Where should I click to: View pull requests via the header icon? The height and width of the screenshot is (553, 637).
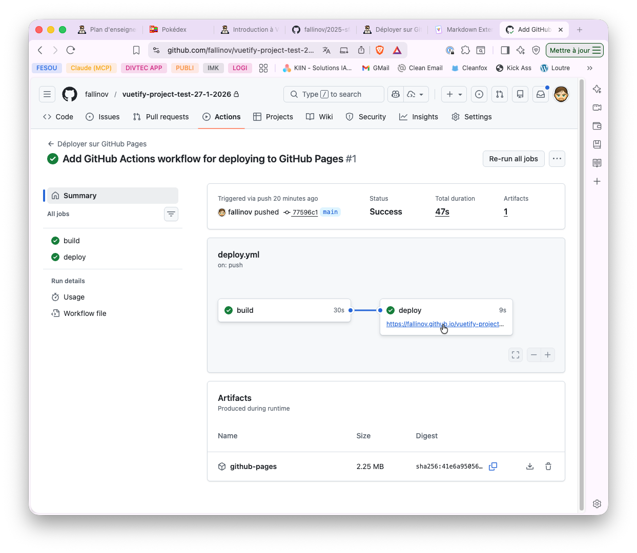coord(500,94)
